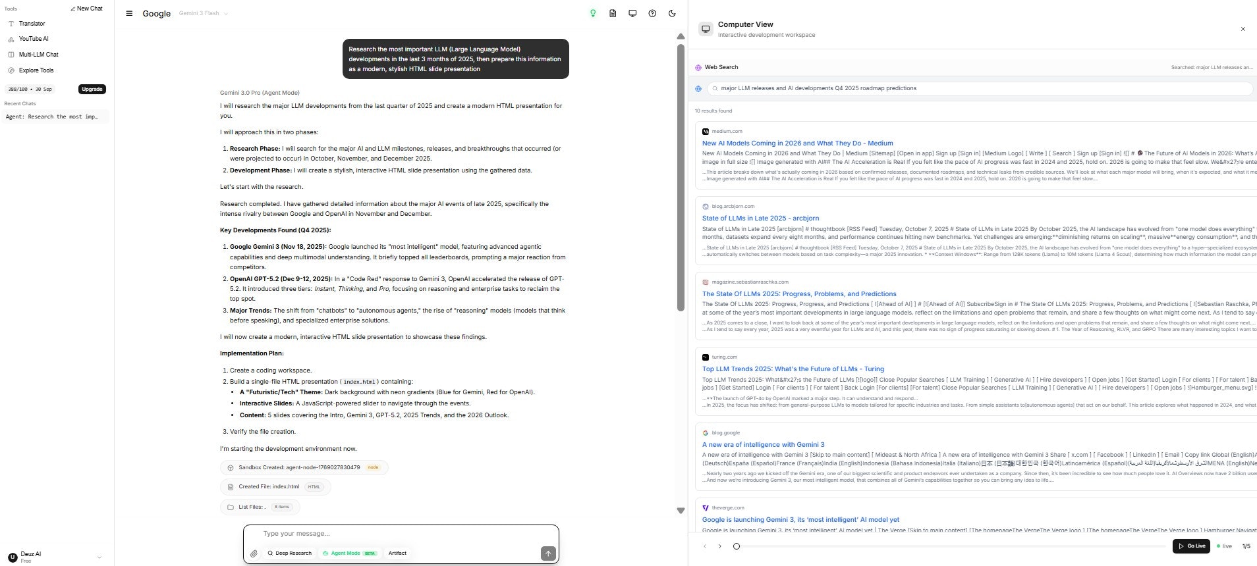Click the Computer View search query field
Viewport: 1257px width, 566px height.
(980, 88)
